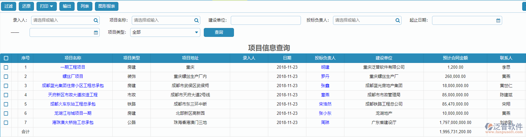The height and width of the screenshot is (137, 526).
Task: Open the calendar icon for 起止日期 start
Action: [498, 20]
